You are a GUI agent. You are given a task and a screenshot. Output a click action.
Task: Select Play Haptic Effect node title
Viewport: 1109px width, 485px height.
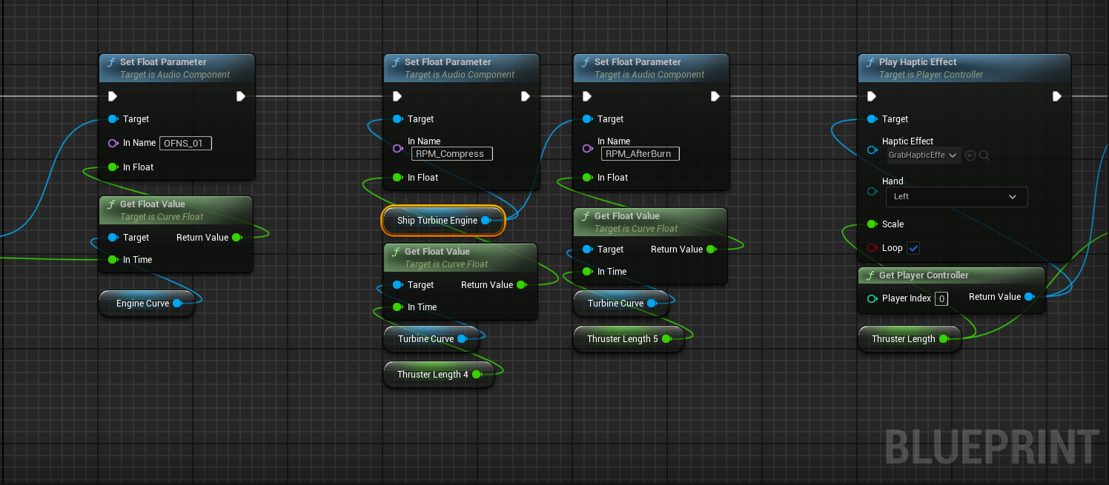tap(918, 62)
